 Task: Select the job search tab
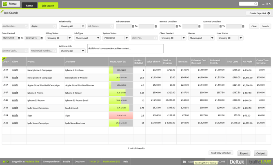pos(48,5)
